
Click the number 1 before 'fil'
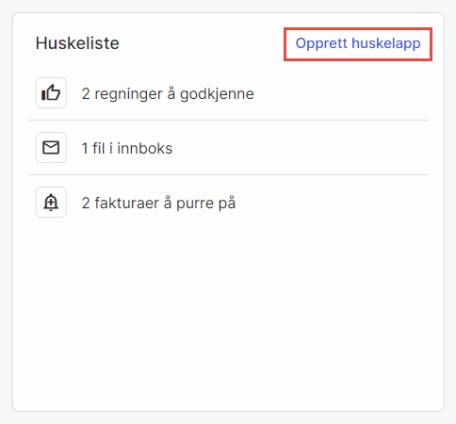coord(85,148)
